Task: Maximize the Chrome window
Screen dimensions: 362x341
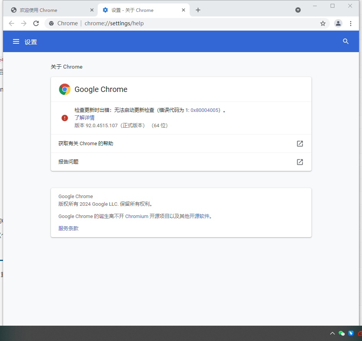Action: pyautogui.click(x=333, y=6)
